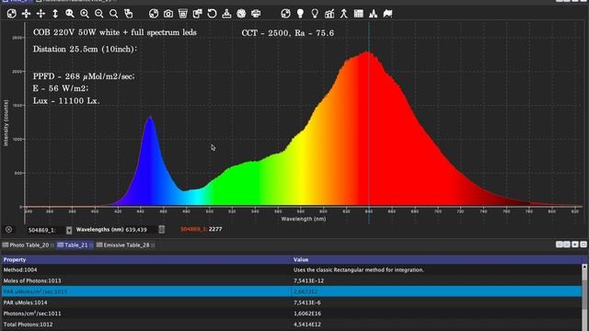Click the printer icon
The width and height of the screenshot is (589, 331).
coord(256,14)
